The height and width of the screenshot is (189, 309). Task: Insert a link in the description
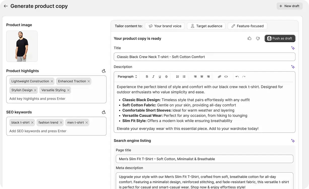[219, 77]
